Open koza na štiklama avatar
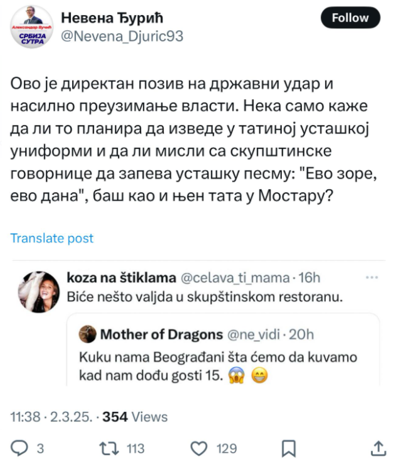The image size is (396, 464). 40,291
